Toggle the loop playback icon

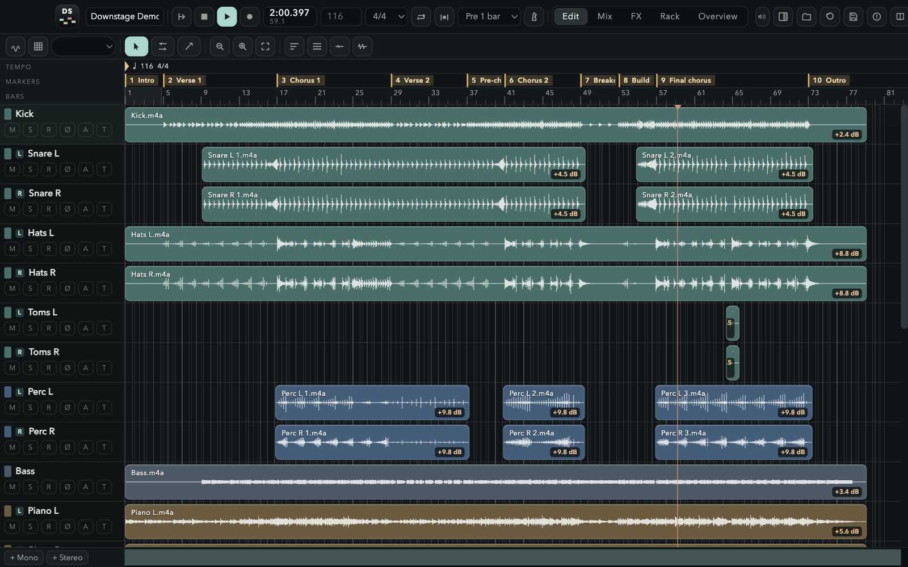click(x=421, y=16)
